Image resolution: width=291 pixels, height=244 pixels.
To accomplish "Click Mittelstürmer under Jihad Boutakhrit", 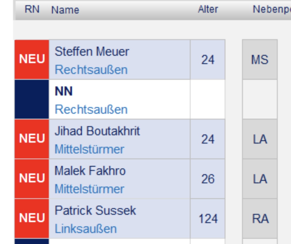I will point(89,149).
